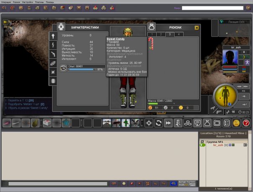The width and height of the screenshot is (253, 192).
Task: Switch to backpack tab 4
Action: point(178,34)
